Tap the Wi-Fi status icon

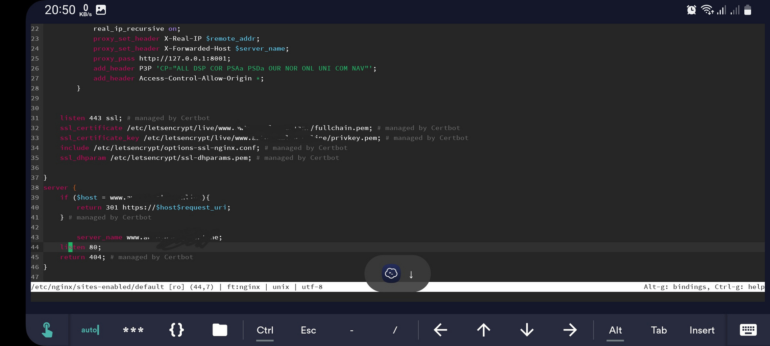(707, 10)
